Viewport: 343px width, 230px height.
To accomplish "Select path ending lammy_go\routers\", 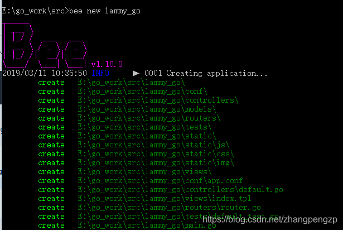I will click(149, 118).
